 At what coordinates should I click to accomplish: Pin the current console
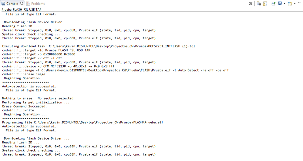[x=273, y=4]
